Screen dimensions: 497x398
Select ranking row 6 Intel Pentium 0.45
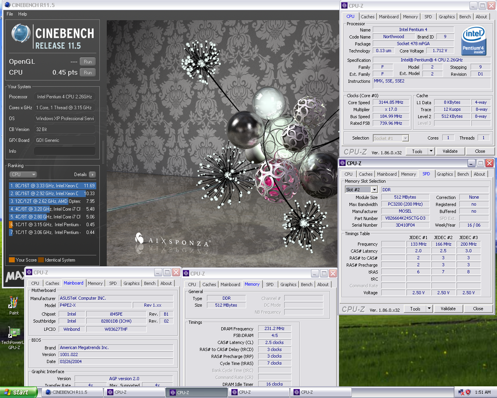52,225
